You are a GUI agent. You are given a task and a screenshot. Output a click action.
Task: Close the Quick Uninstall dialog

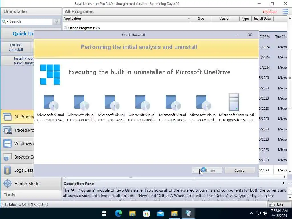point(250,35)
